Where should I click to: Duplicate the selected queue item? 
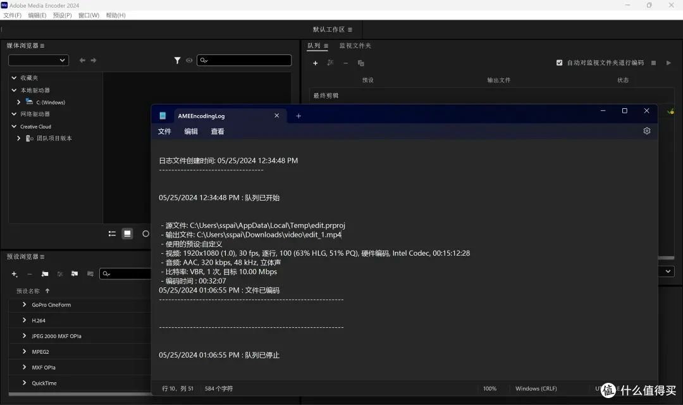[360, 63]
